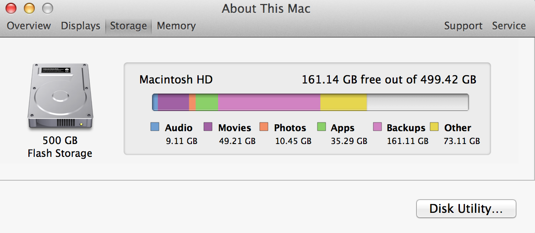Click the pink Backups segment in storage bar

point(269,102)
